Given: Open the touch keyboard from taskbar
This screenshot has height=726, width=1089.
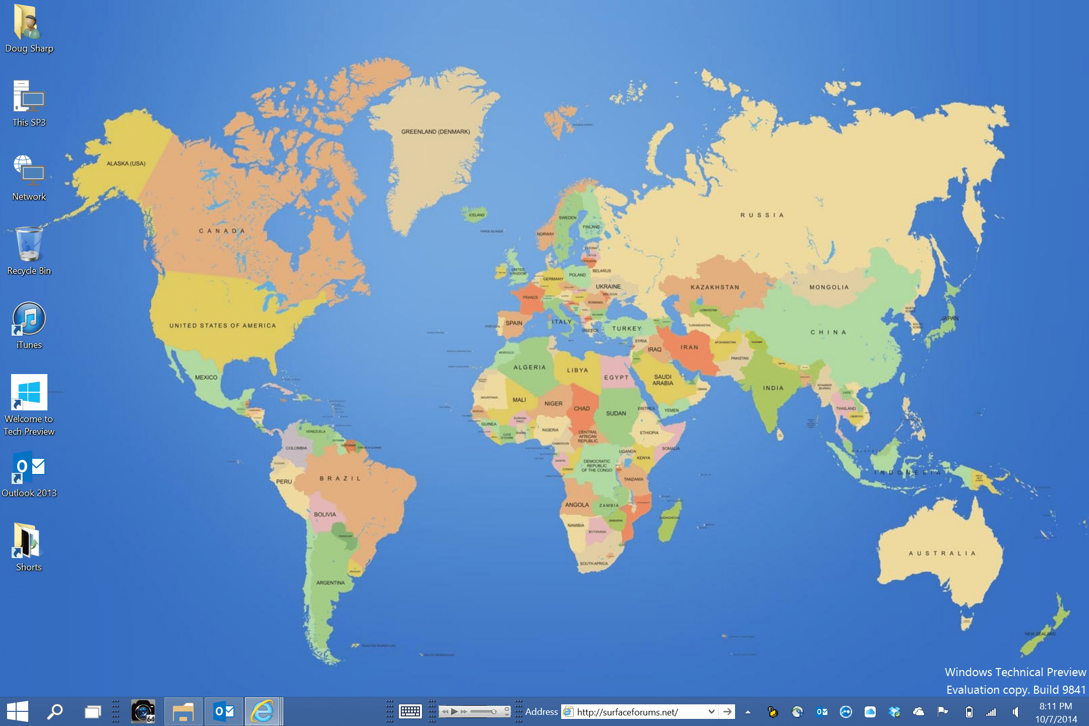Looking at the screenshot, I should click(410, 712).
